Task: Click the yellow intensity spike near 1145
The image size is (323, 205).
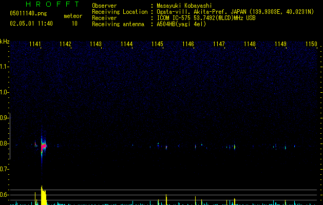Action: (x=166, y=199)
